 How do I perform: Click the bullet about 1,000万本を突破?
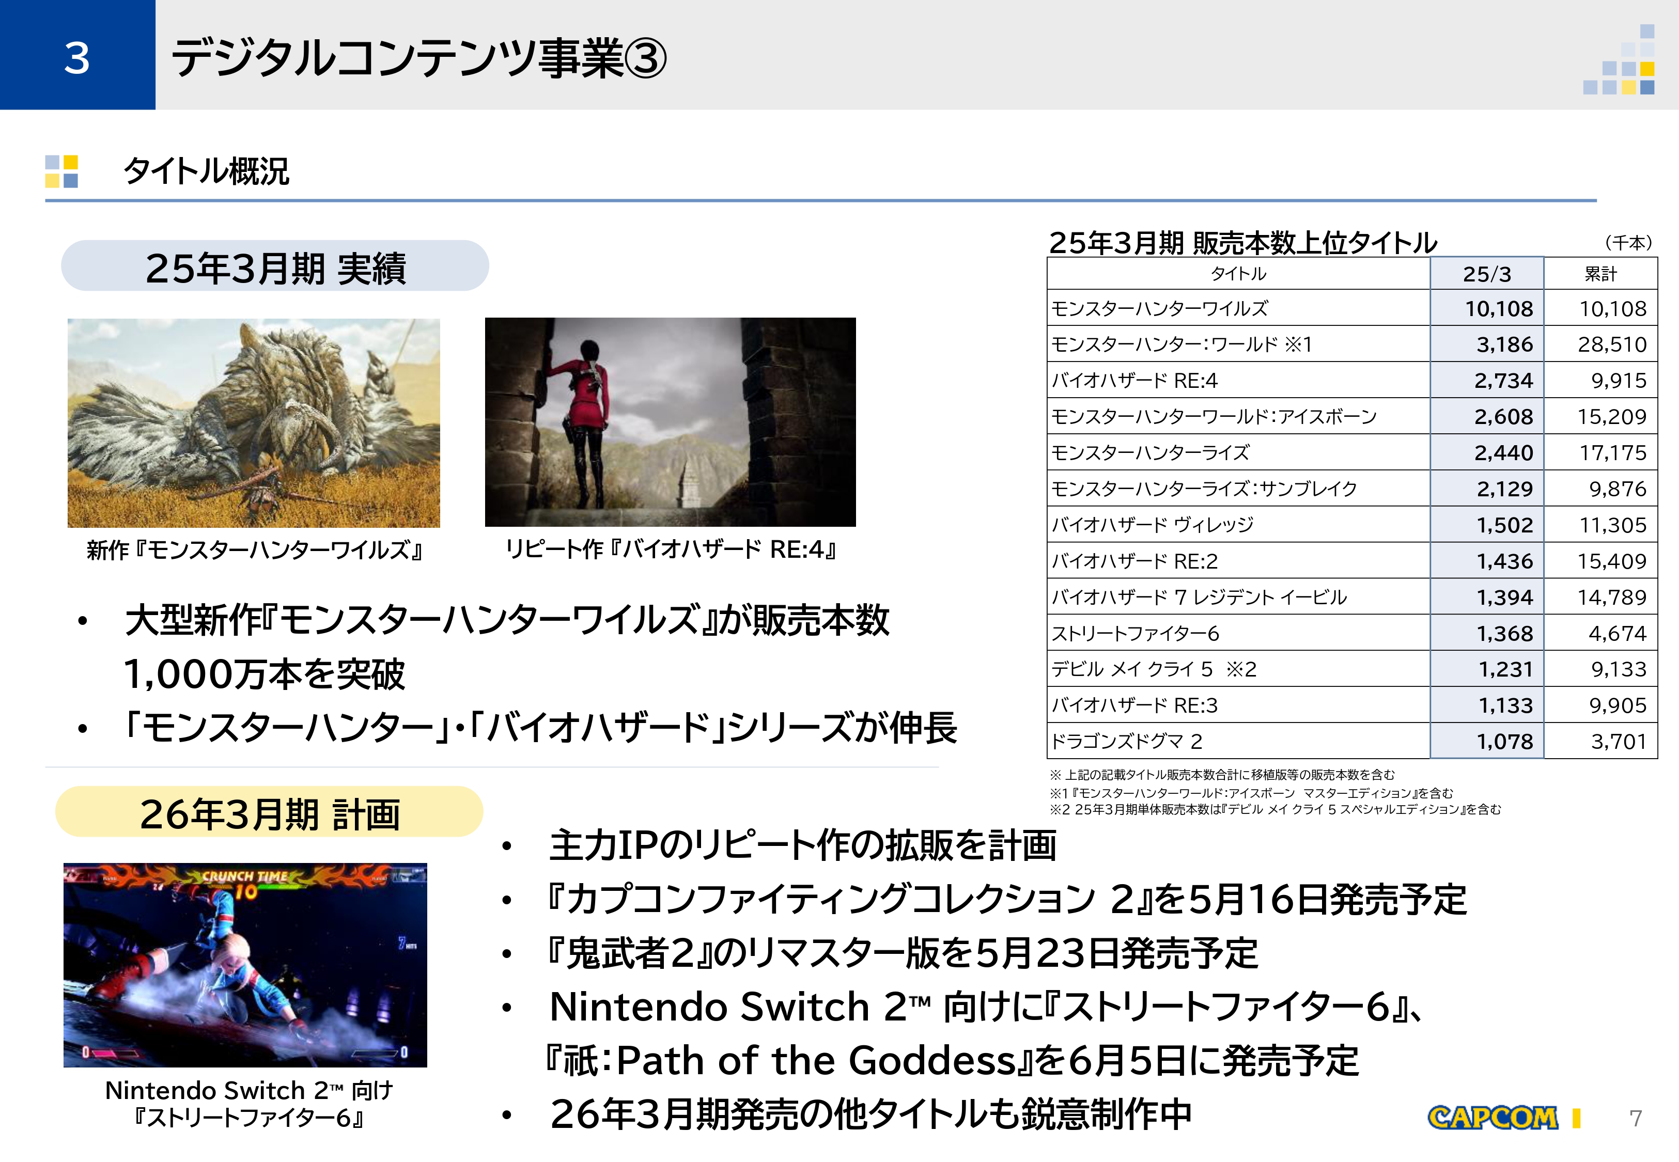507,647
